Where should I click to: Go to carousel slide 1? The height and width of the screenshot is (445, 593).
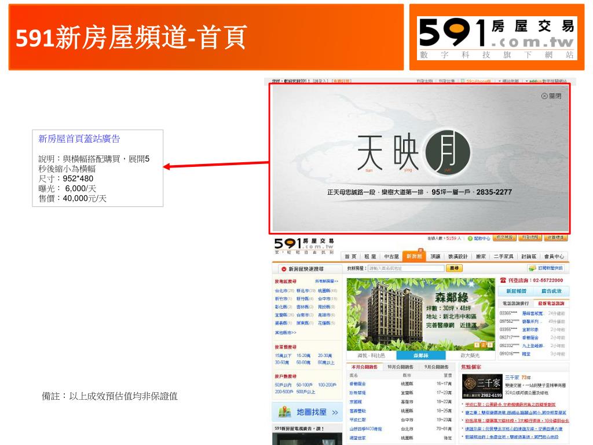click(x=477, y=345)
